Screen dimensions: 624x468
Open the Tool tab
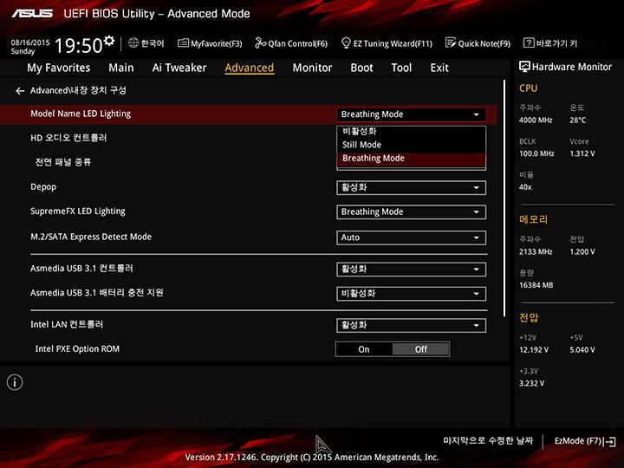pos(401,68)
